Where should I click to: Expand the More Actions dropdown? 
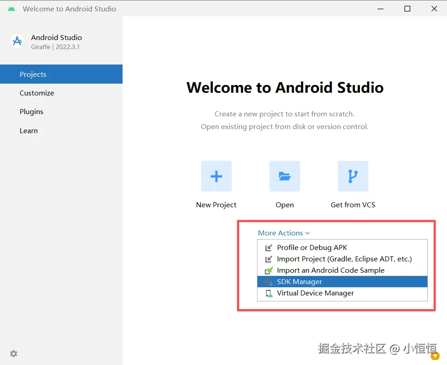tap(284, 233)
